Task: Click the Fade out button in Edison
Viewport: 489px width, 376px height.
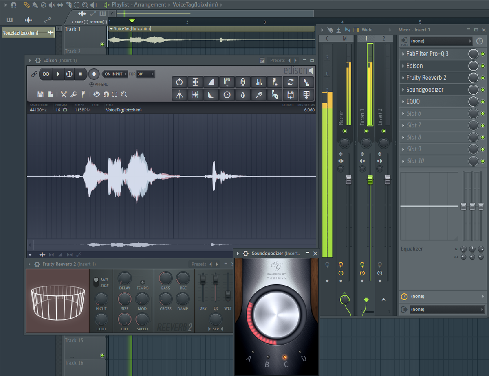Action: point(211,95)
